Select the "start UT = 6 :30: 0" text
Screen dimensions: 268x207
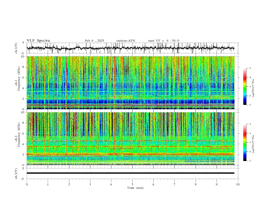point(163,41)
